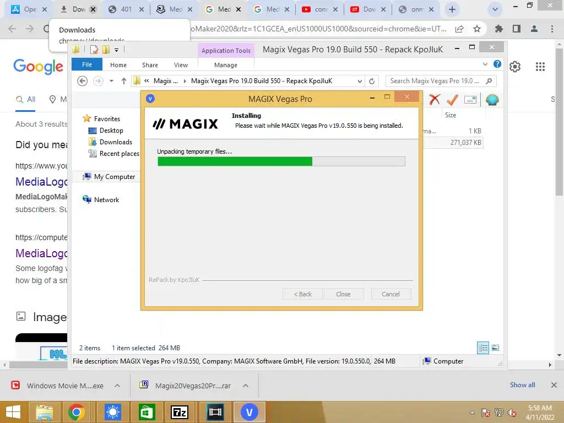Bookmark this page with star icon

pyautogui.click(x=477, y=29)
